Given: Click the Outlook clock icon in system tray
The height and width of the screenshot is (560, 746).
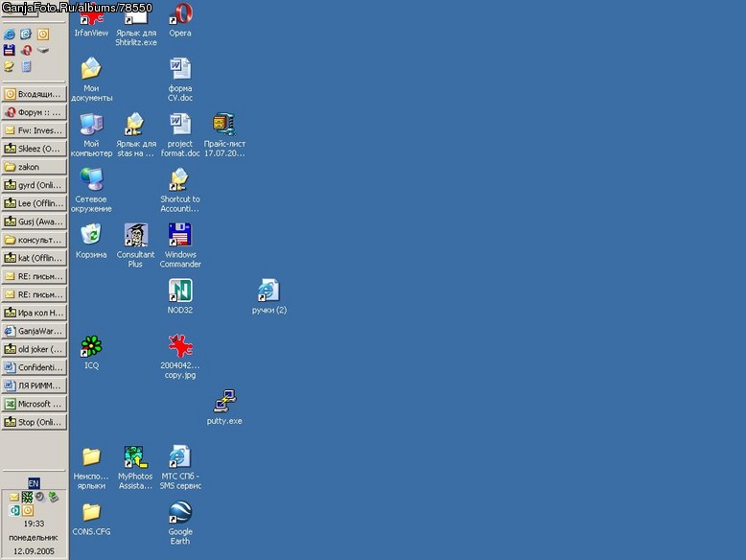Looking at the screenshot, I should [28, 510].
